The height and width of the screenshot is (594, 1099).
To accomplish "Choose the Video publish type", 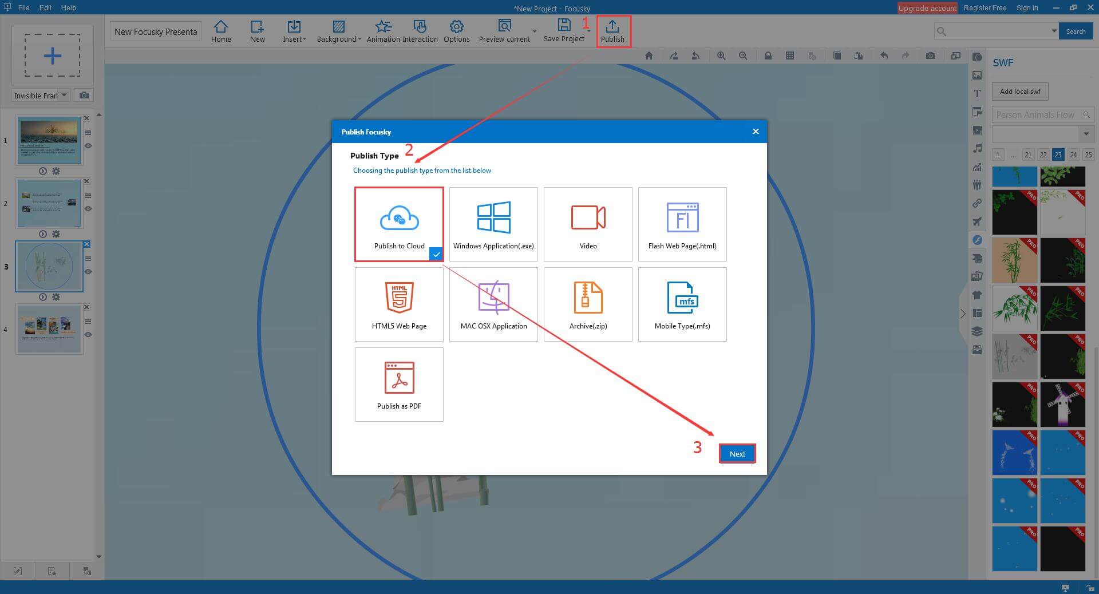I will pyautogui.click(x=588, y=224).
